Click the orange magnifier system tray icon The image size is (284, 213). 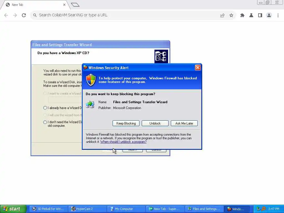pos(263,209)
